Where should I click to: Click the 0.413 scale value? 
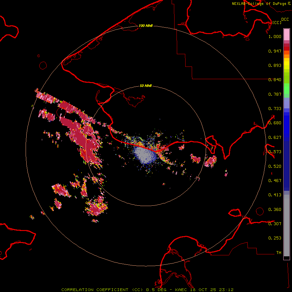(x=275, y=195)
